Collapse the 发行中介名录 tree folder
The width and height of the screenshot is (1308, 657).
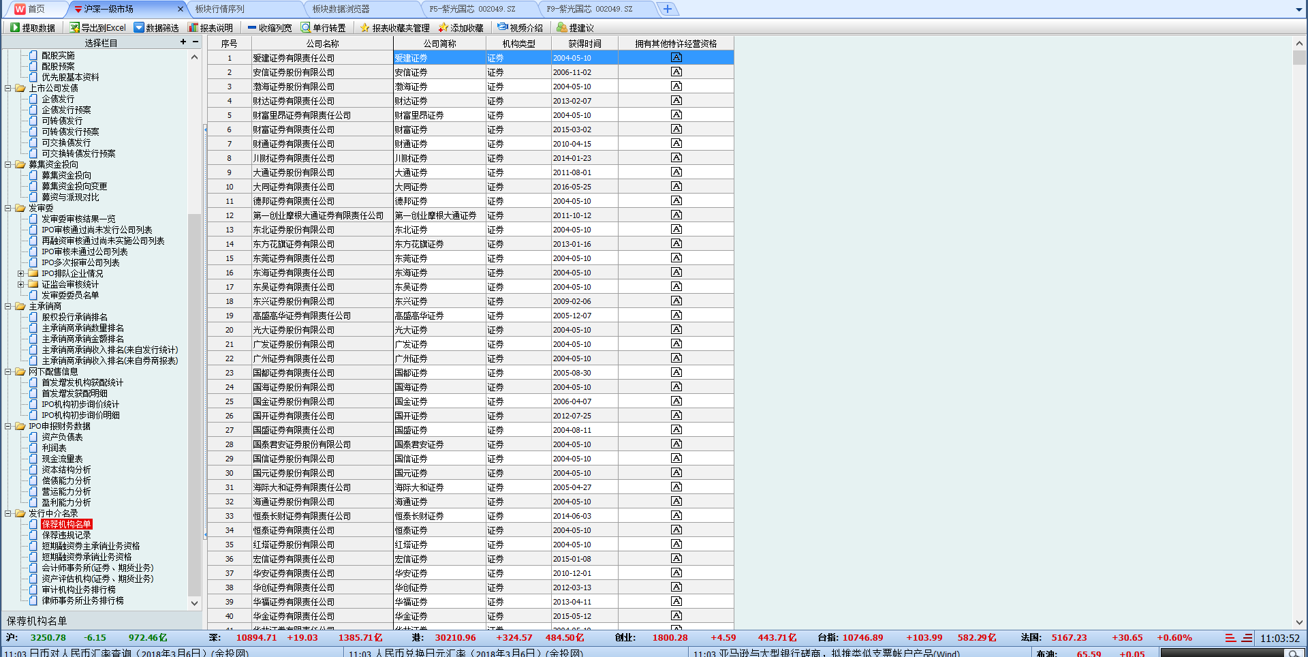click(8, 513)
